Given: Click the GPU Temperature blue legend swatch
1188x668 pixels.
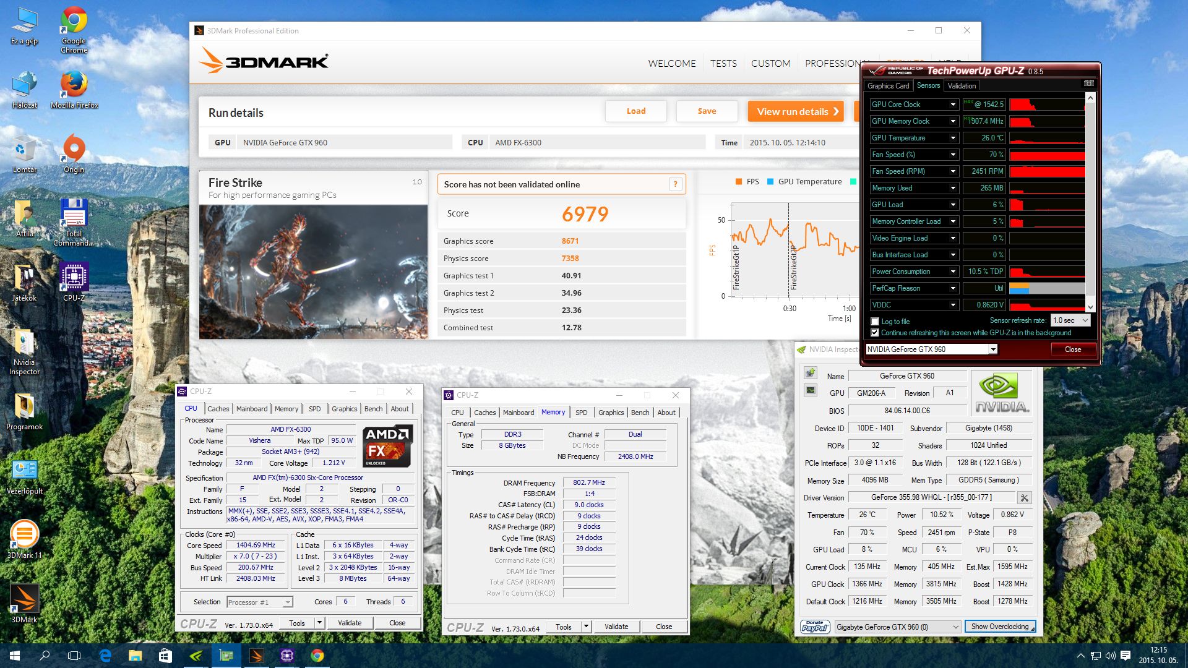Looking at the screenshot, I should (770, 181).
